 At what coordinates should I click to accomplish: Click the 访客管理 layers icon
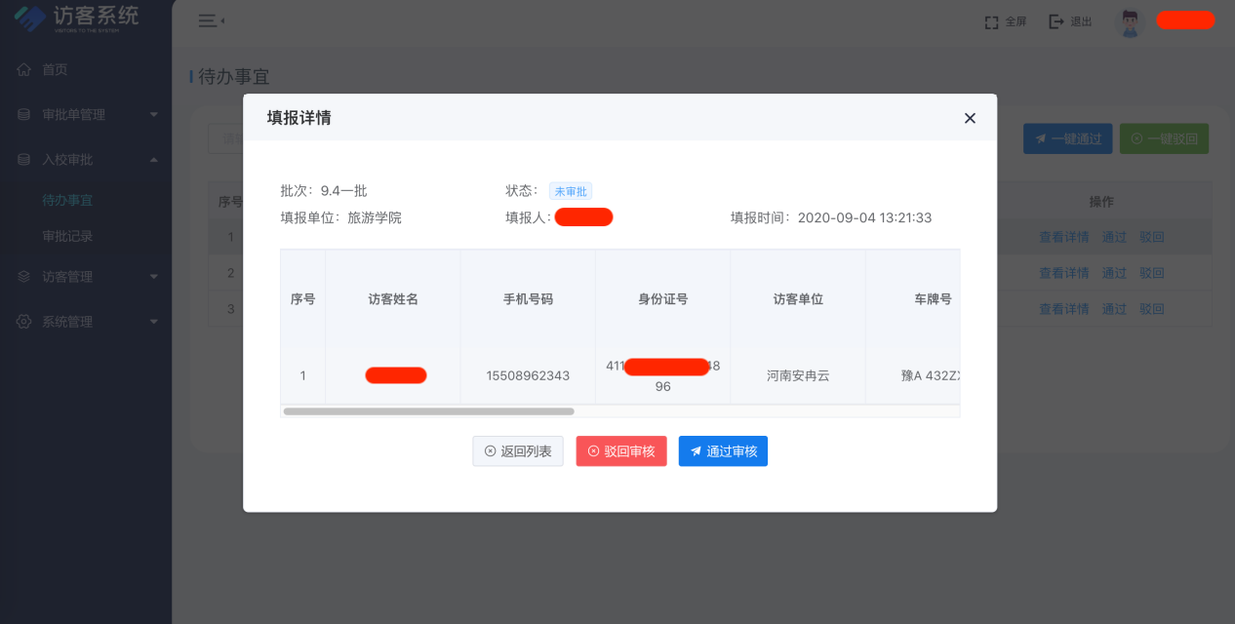point(24,277)
